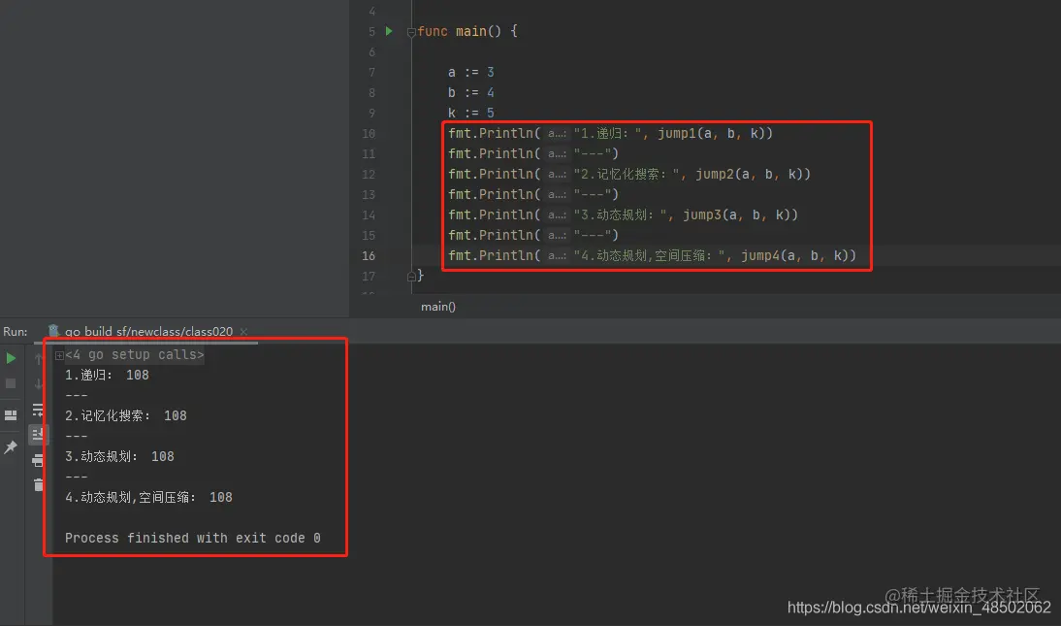Screen dimensions: 1061x626
Task: Click the string "2.记忆化搜索: " in code
Action: pyautogui.click(x=626, y=174)
